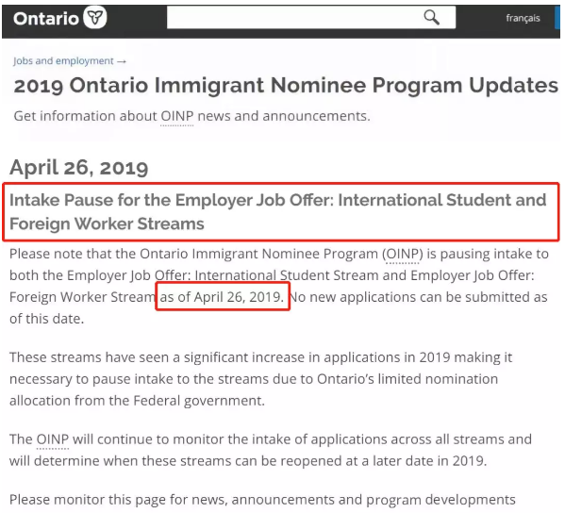The width and height of the screenshot is (565, 513).
Task: Click the Intake Pause for the Employer Job Offer heading
Action: point(278,212)
